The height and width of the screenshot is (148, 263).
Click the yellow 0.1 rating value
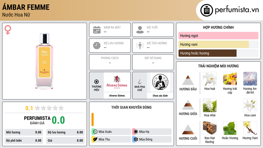(29, 108)
